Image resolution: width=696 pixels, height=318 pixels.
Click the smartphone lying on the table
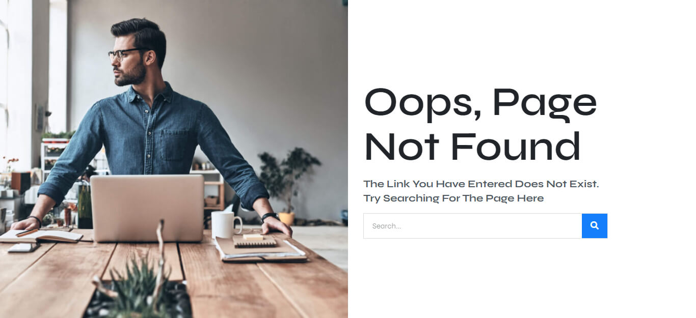point(23,247)
